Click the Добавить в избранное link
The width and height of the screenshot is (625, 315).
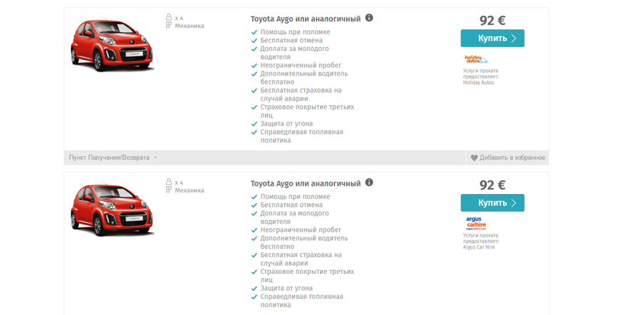click(x=512, y=157)
